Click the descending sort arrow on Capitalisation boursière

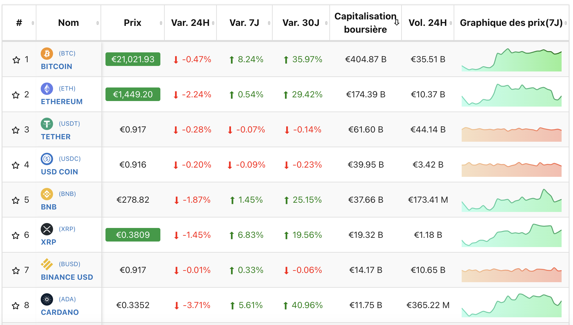click(397, 22)
